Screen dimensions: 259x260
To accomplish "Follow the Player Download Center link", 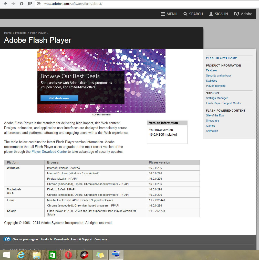I will point(49,152).
